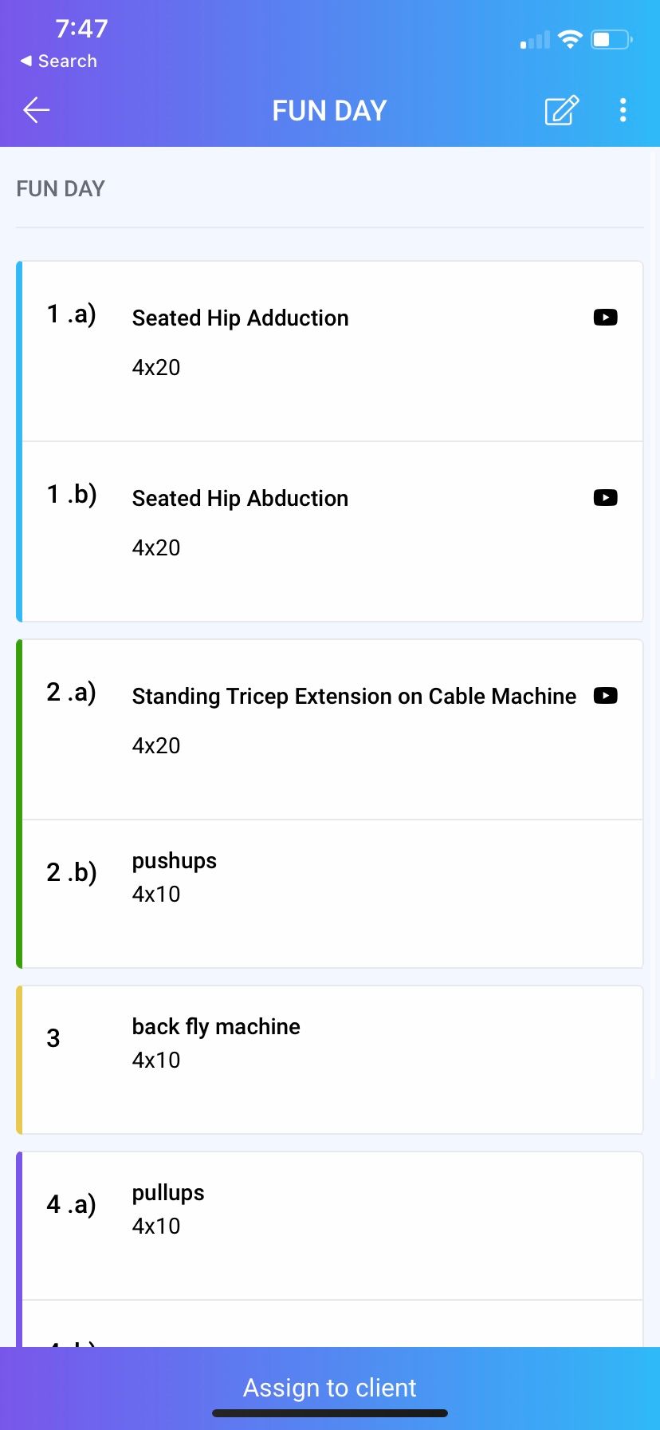Play video for Seated Hip Abduction
The height and width of the screenshot is (1430, 660).
click(x=606, y=497)
